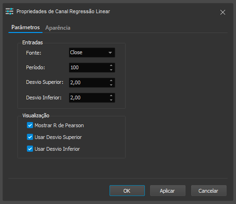
Task: Increase Desvio Superior with up arrow
Action: click(111, 81)
